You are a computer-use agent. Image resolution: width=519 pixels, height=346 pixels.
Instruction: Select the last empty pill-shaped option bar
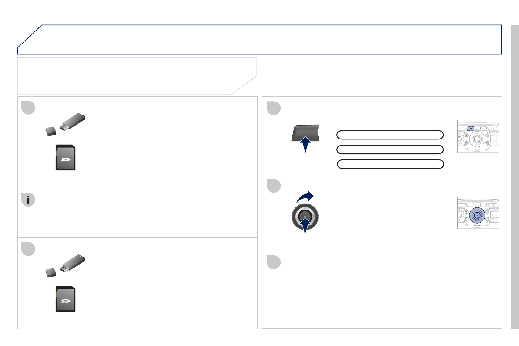click(x=390, y=164)
